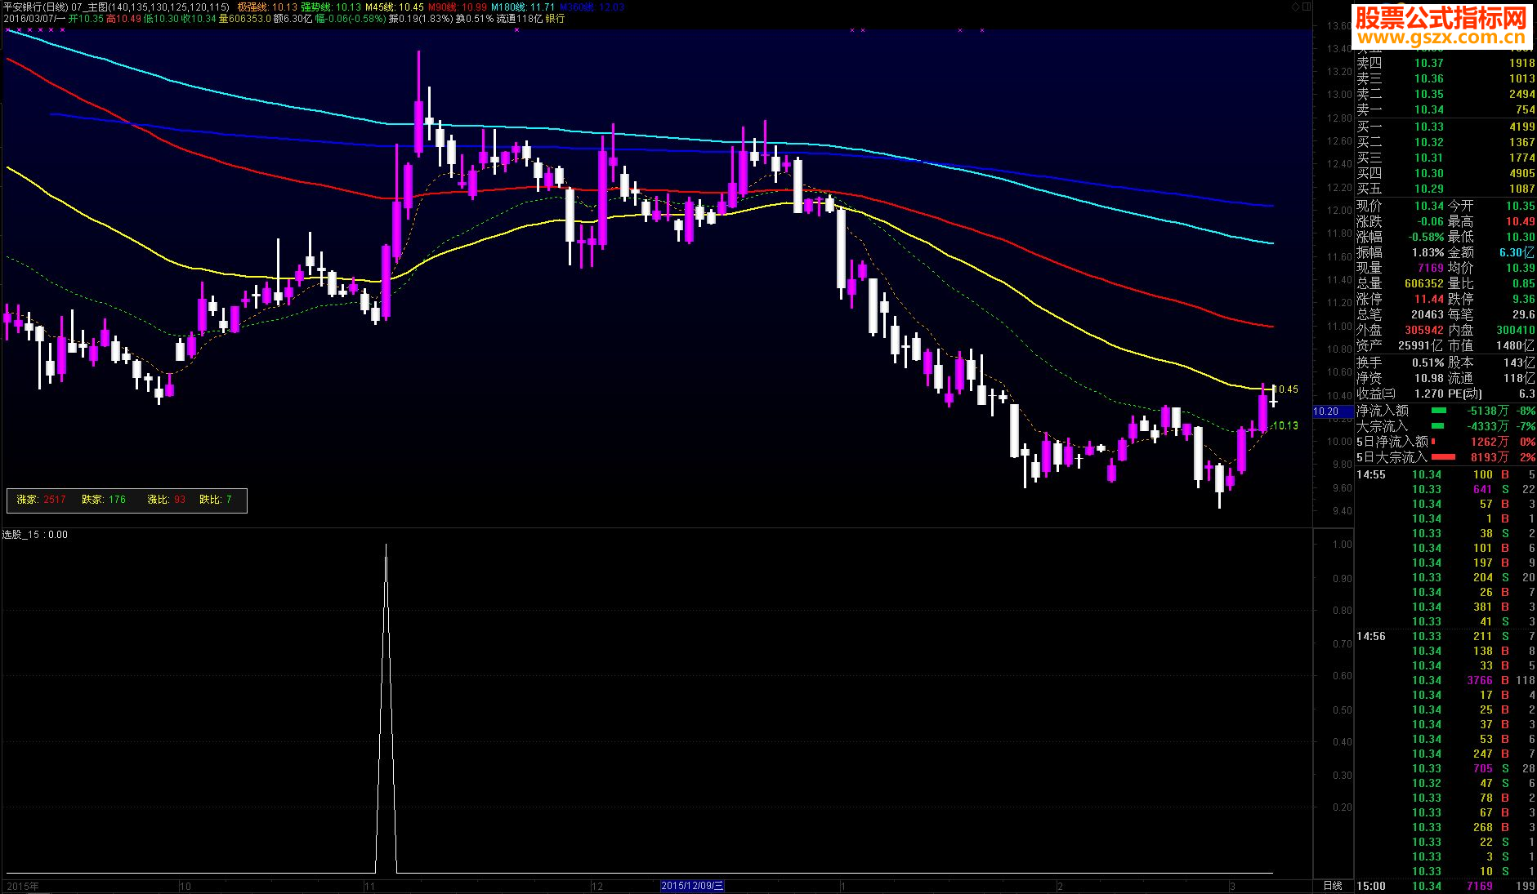This screenshot has width=1537, height=894.
Task: Click the 涨幅 -0.58% field
Action: pyautogui.click(x=1401, y=238)
